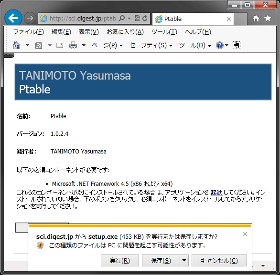The width and height of the screenshot is (280, 275).
Task: Open the ツール(O) command bar dropdown
Action: [195, 45]
